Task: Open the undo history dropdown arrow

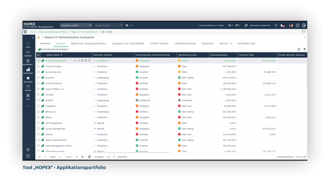Action: 232,25
